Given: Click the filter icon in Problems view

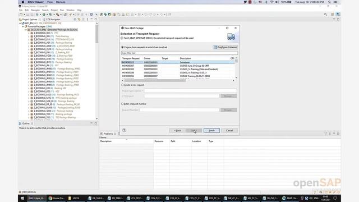Looking at the screenshot, I should 325,134.
